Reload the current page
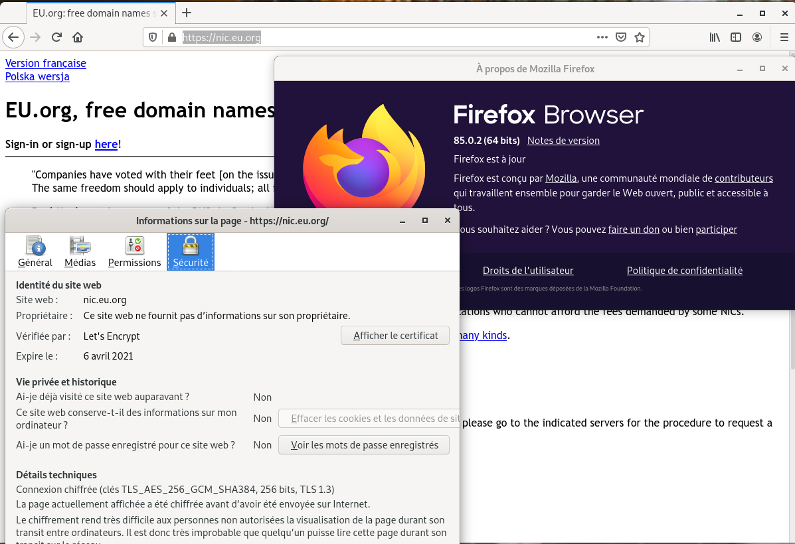This screenshot has height=544, width=795. [56, 37]
